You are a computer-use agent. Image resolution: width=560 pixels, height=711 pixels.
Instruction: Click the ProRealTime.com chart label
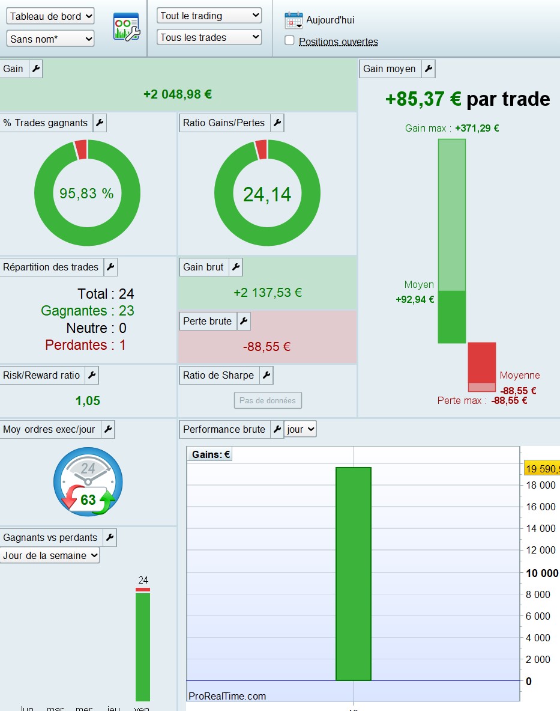click(x=227, y=696)
